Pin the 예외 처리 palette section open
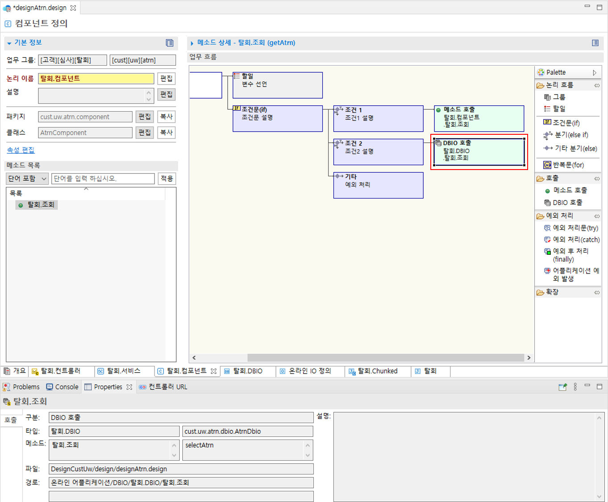This screenshot has height=502, width=608. (597, 216)
